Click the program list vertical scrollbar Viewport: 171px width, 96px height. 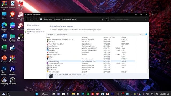coord(148,63)
